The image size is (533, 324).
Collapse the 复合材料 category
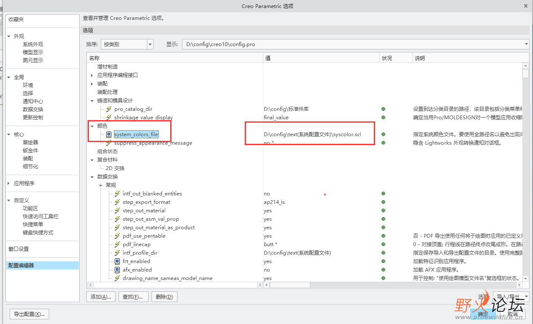point(92,160)
